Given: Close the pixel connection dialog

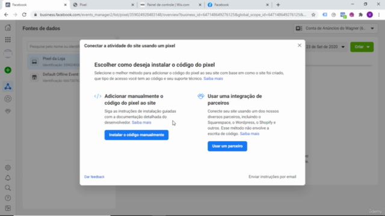Looking at the screenshot, I should point(300,46).
